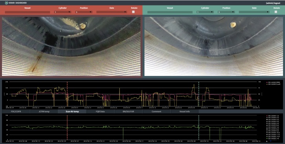
Task: Toggle 12cyl series in lower legend
Action: [x=273, y=137]
